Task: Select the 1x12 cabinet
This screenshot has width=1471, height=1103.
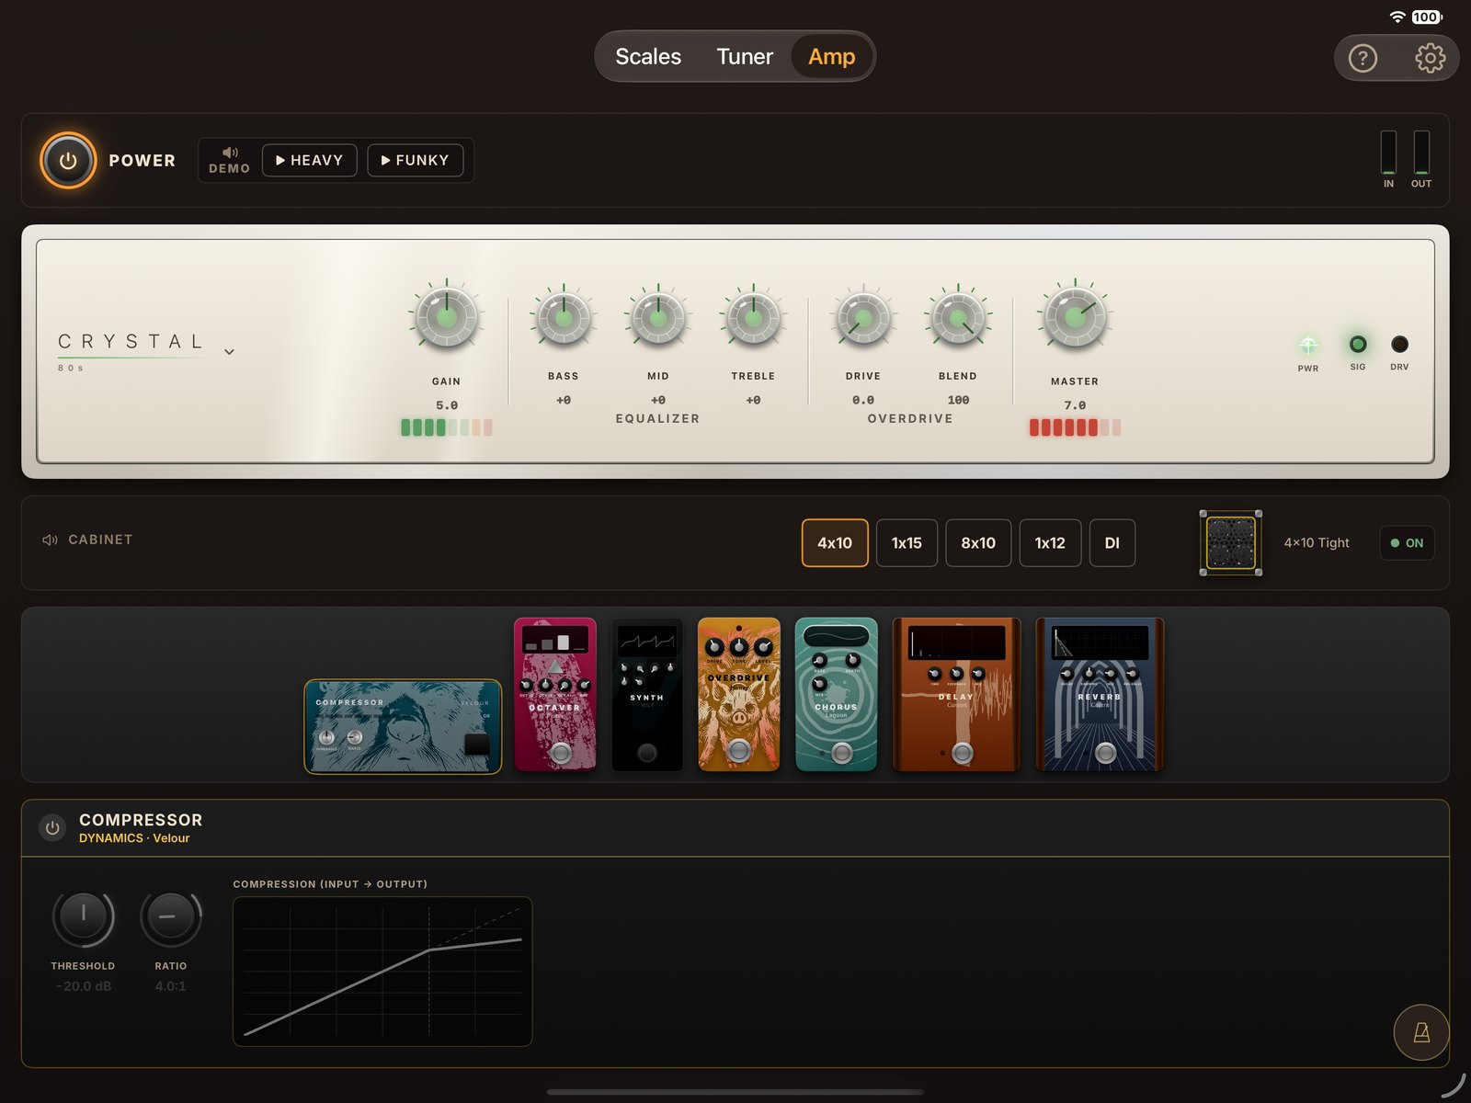Action: pos(1050,543)
